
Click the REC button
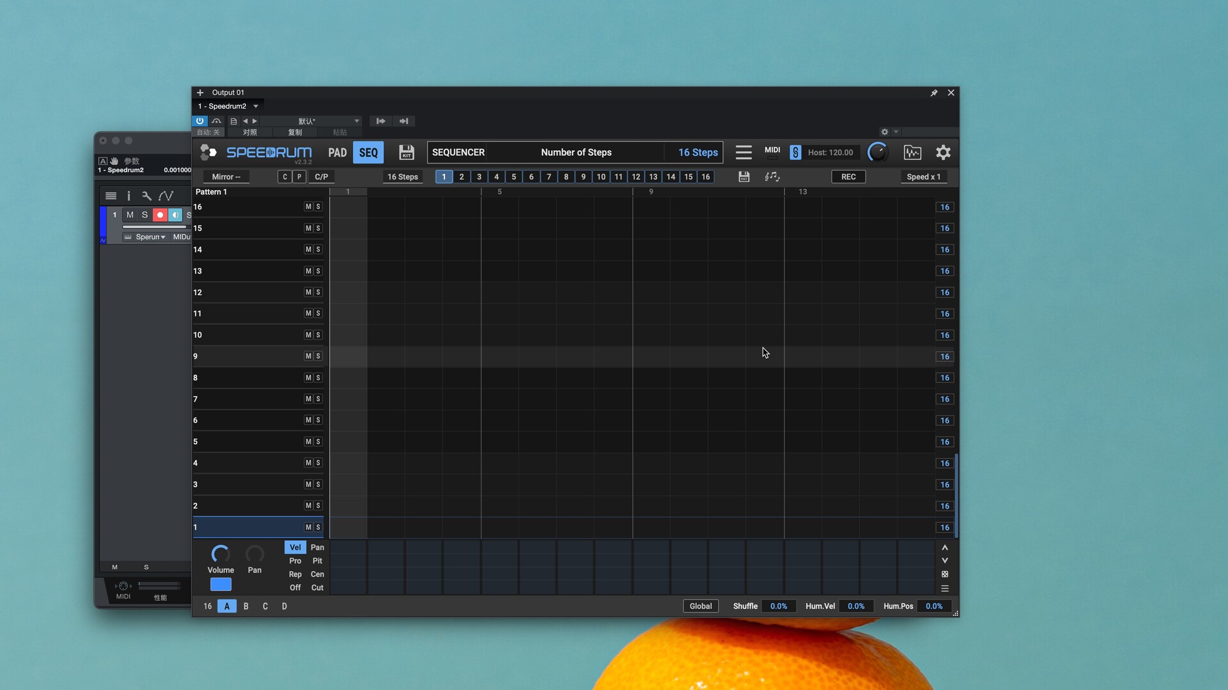coord(849,177)
